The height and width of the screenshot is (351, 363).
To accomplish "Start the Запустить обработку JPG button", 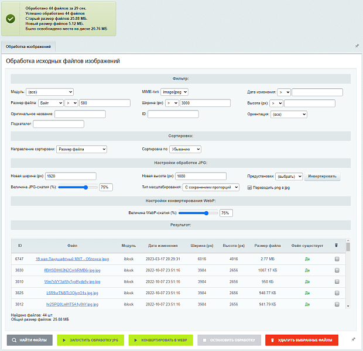I will (x=90, y=339).
